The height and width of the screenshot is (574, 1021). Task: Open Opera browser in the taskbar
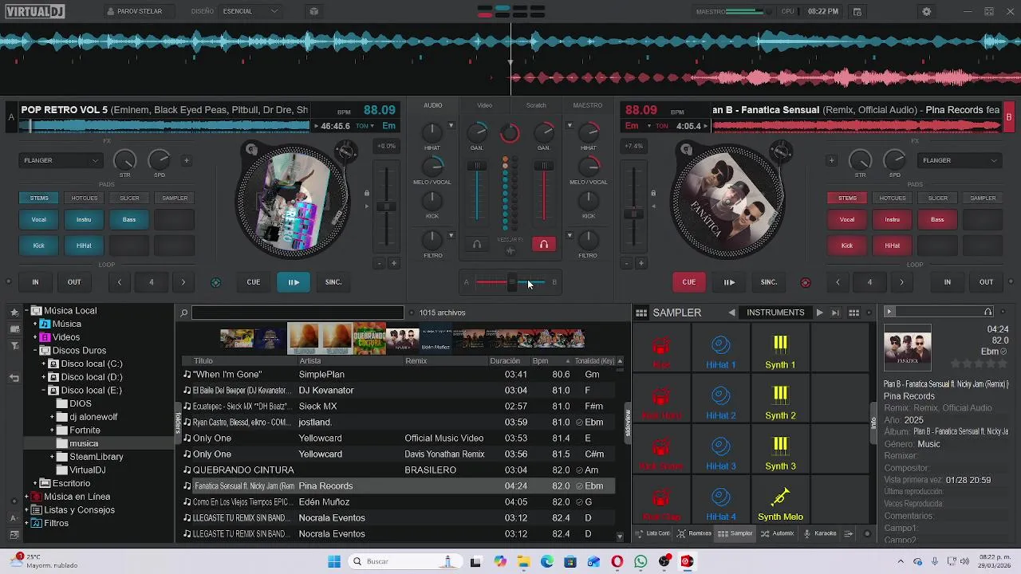point(617,561)
